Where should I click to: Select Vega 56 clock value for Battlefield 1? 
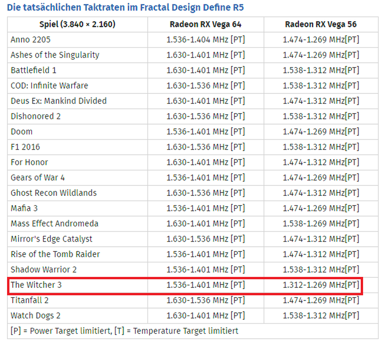coord(321,70)
